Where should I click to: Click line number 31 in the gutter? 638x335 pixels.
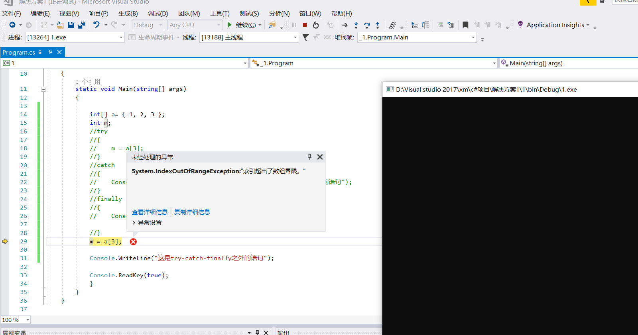(x=24, y=258)
